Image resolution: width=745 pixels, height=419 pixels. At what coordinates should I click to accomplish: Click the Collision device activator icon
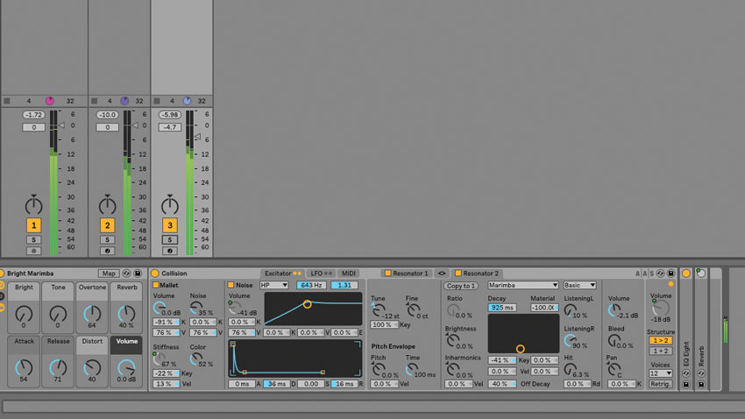pos(155,273)
